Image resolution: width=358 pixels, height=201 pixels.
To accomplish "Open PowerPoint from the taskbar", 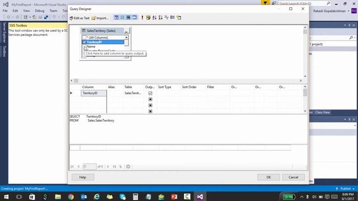I will coord(174,197).
